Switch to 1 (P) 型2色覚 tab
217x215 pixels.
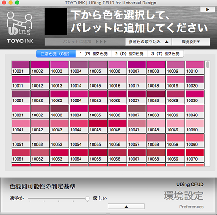pos(93,54)
